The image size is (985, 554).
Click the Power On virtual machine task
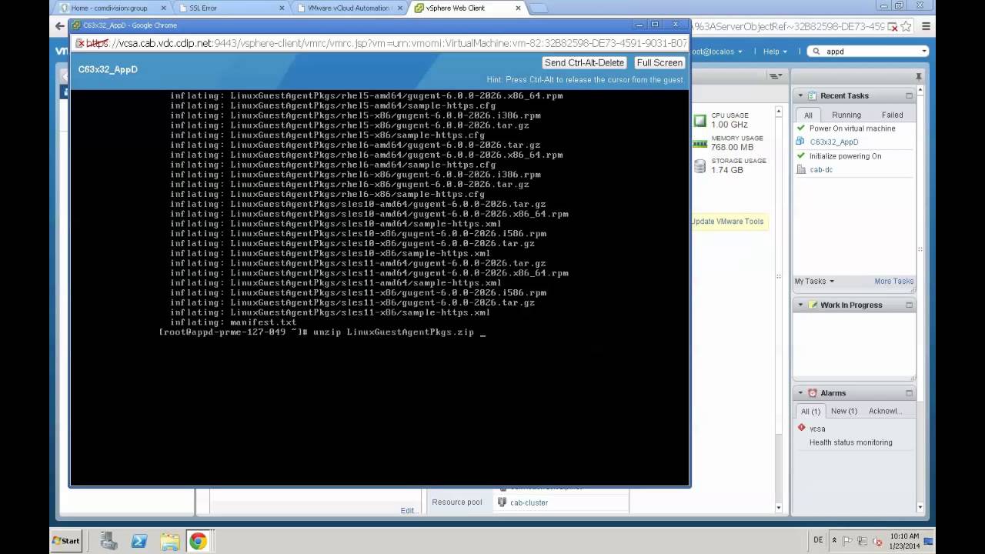coord(852,128)
